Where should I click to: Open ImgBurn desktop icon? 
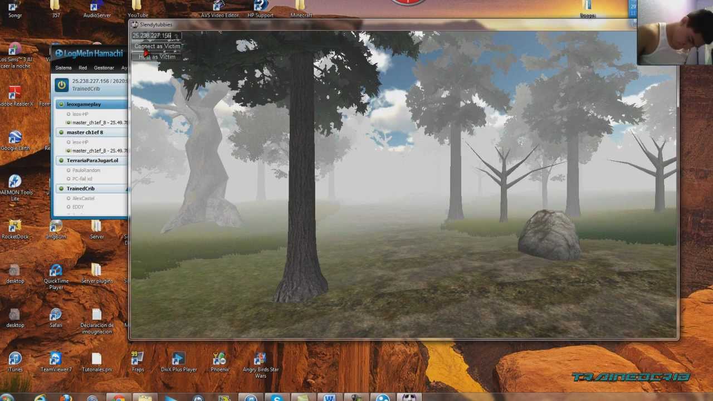pyautogui.click(x=56, y=229)
